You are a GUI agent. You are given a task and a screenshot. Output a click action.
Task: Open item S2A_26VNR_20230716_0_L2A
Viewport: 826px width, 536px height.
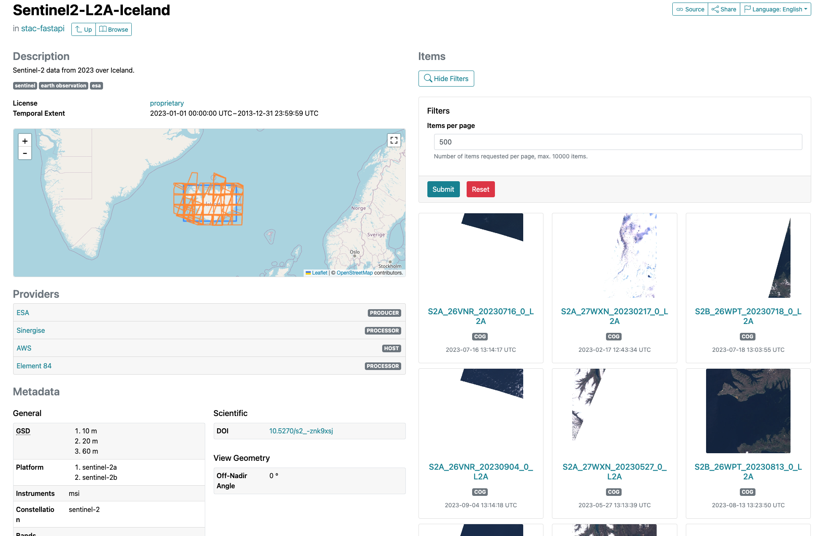(x=481, y=316)
